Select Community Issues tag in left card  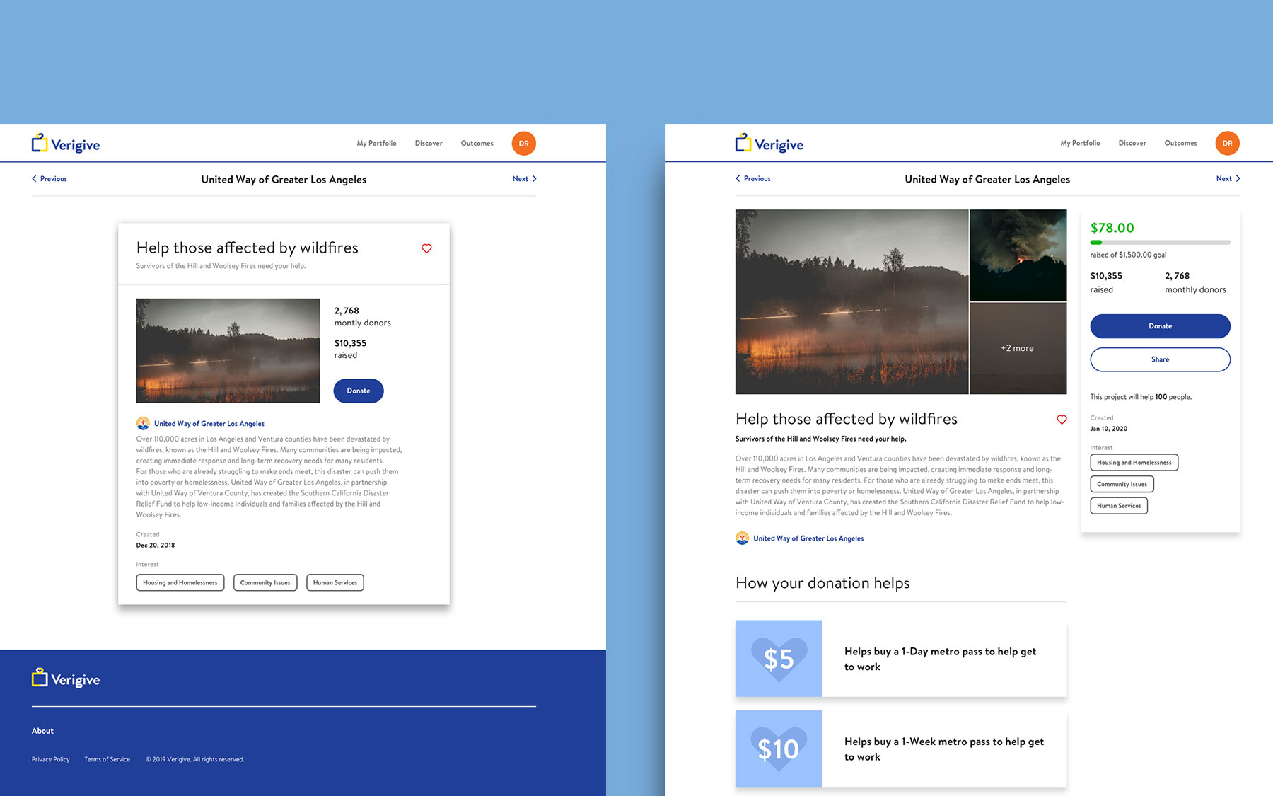click(265, 582)
